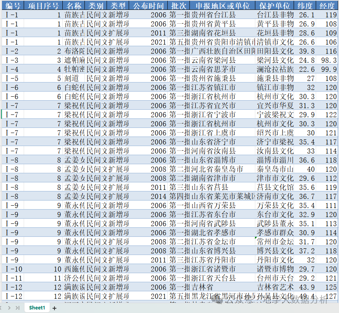Go to the next sheet using the single arrow

point(9,308)
